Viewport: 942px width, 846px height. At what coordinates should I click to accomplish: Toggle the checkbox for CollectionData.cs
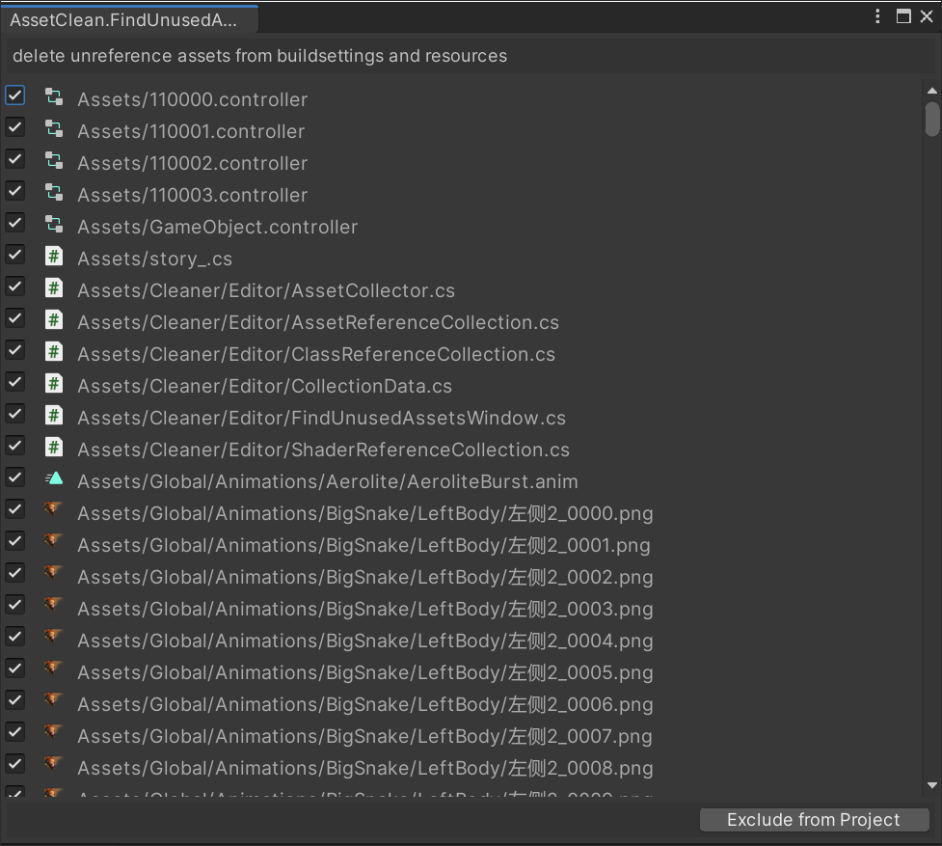point(14,382)
